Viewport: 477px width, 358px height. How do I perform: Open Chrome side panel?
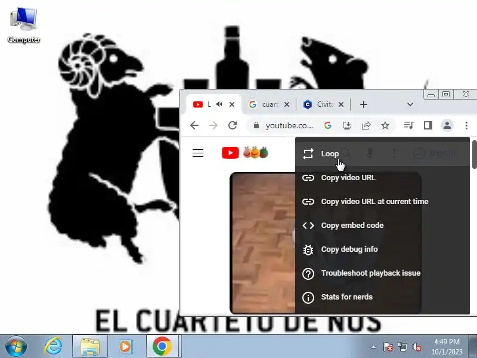[428, 125]
